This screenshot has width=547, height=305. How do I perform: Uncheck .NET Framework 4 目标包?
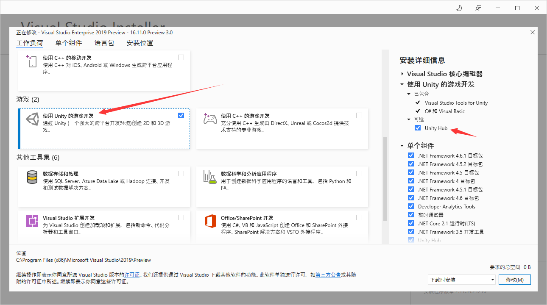[x=411, y=181]
